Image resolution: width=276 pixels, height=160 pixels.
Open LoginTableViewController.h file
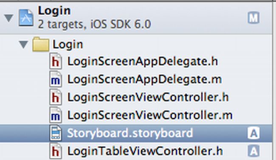[x=145, y=151]
